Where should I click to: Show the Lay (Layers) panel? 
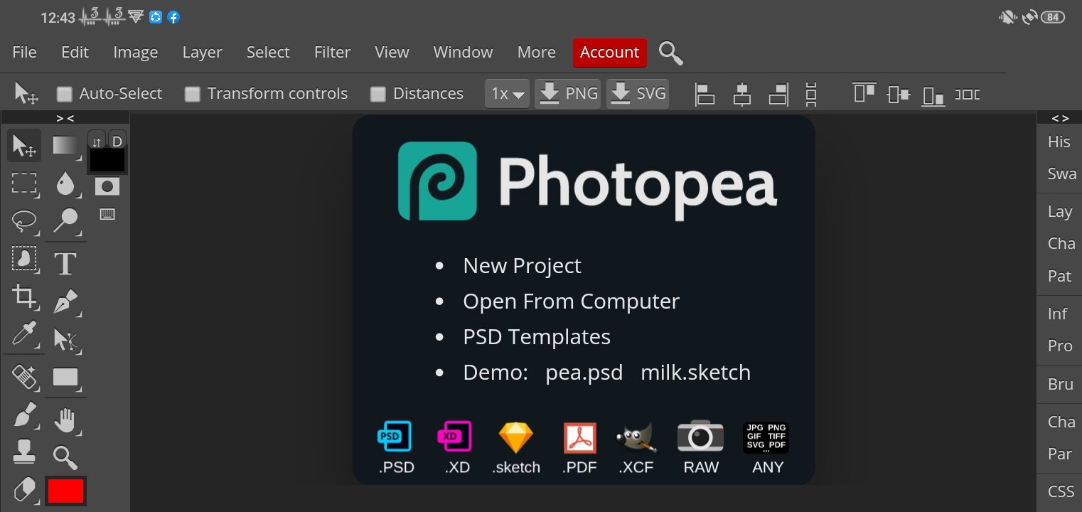pyautogui.click(x=1059, y=211)
